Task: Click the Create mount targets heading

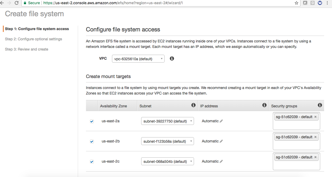Action: (108, 76)
